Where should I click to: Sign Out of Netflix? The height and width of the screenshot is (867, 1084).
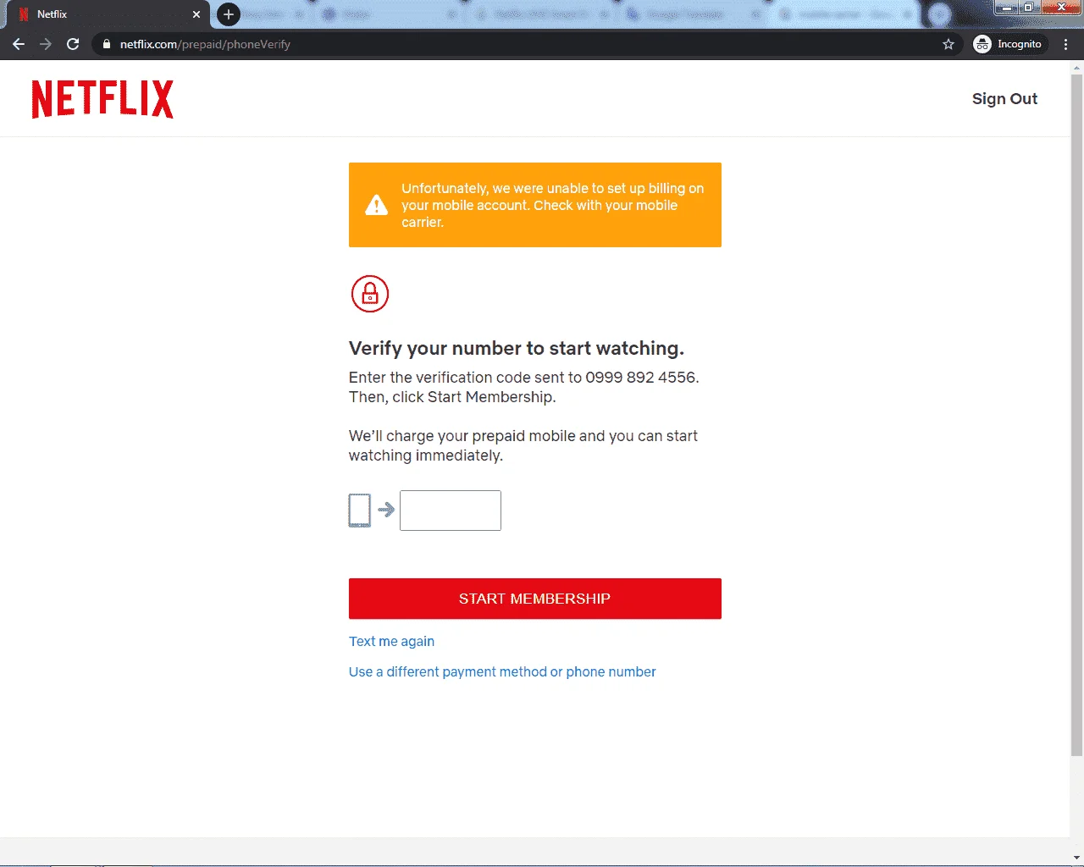pos(1004,99)
